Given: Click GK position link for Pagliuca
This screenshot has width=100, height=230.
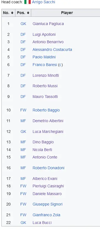Looking at the screenshot, I should pos(23,24).
